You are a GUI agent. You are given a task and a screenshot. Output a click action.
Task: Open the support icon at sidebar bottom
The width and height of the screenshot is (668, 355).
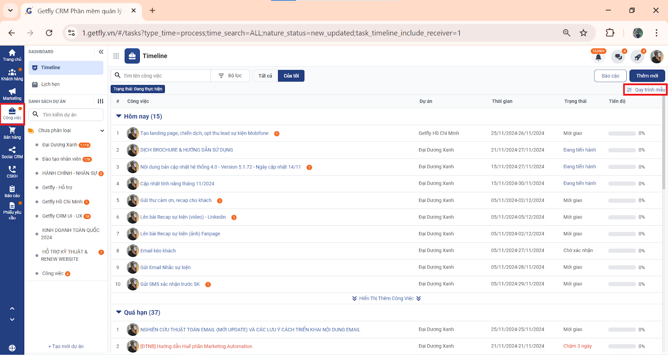(12, 348)
